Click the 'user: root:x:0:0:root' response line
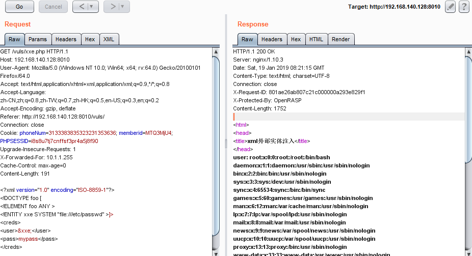The image size is (472, 256). point(281,157)
